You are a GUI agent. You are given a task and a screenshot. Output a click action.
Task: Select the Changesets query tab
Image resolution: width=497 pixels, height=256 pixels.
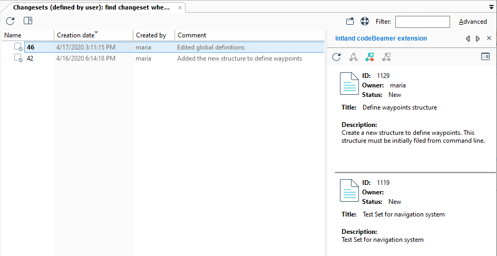(91, 7)
